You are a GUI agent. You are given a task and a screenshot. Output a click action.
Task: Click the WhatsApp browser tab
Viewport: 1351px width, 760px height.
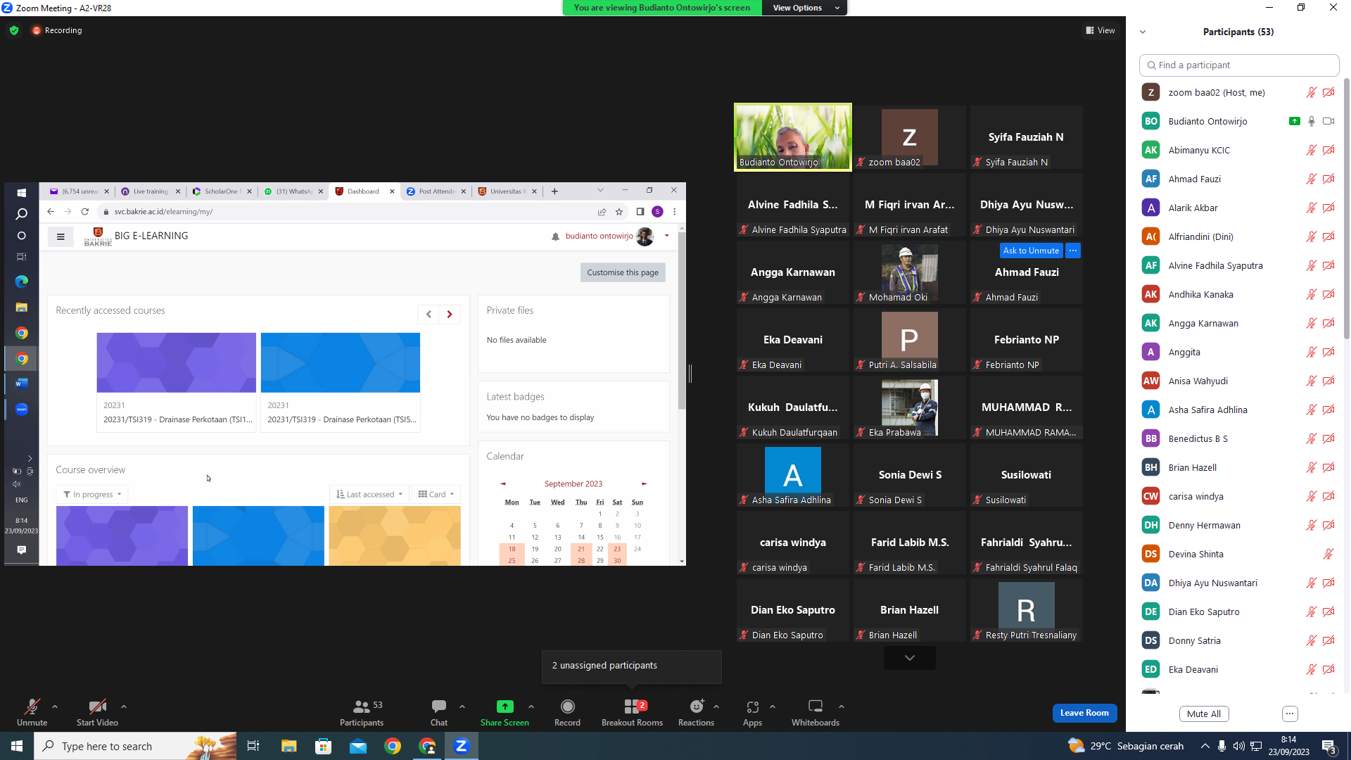tap(293, 191)
